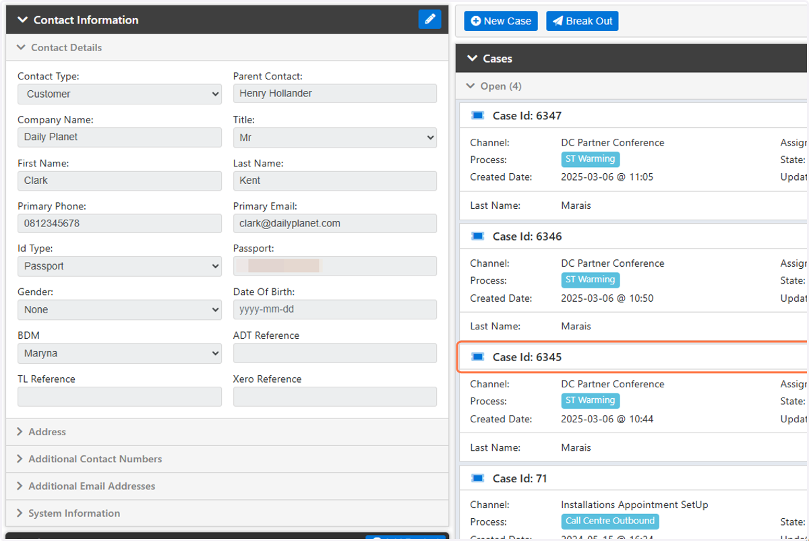Collapse the Cases panel header

click(x=632, y=59)
